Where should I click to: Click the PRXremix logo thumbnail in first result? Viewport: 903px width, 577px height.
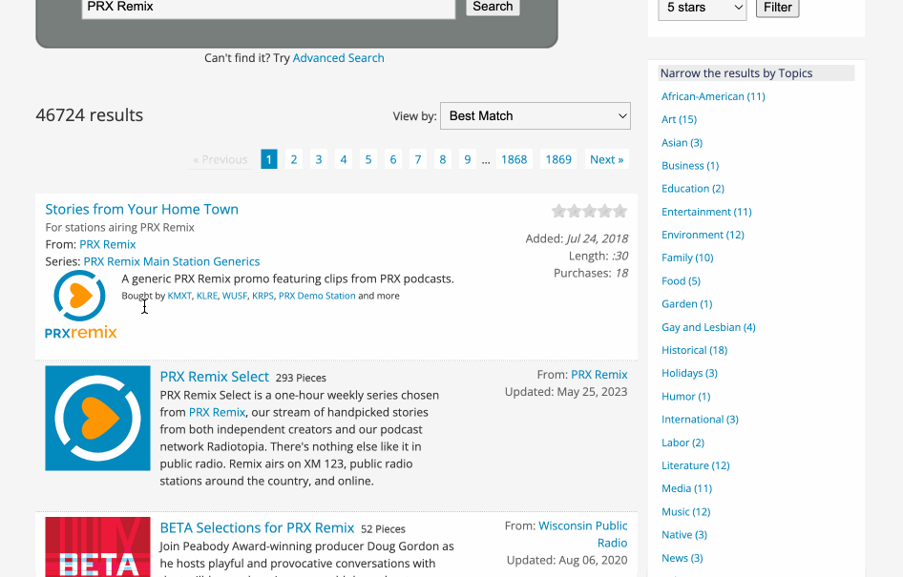tap(80, 305)
